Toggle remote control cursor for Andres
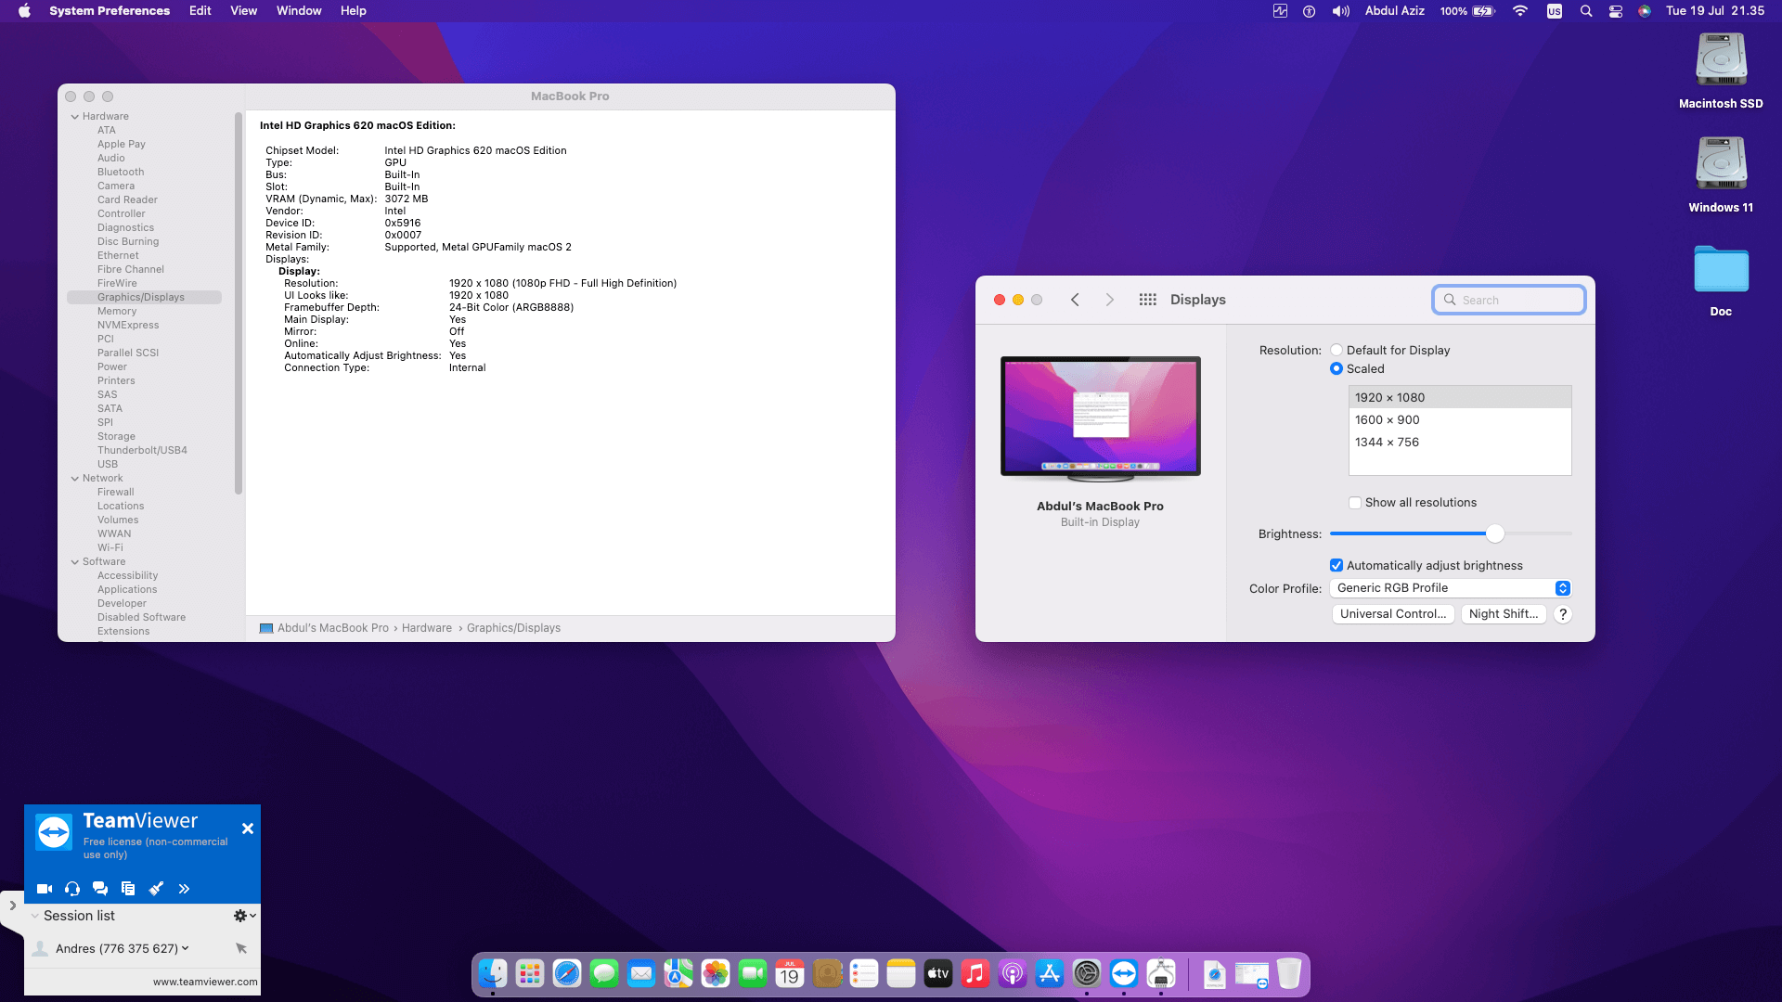Viewport: 1782px width, 1002px height. click(241, 948)
